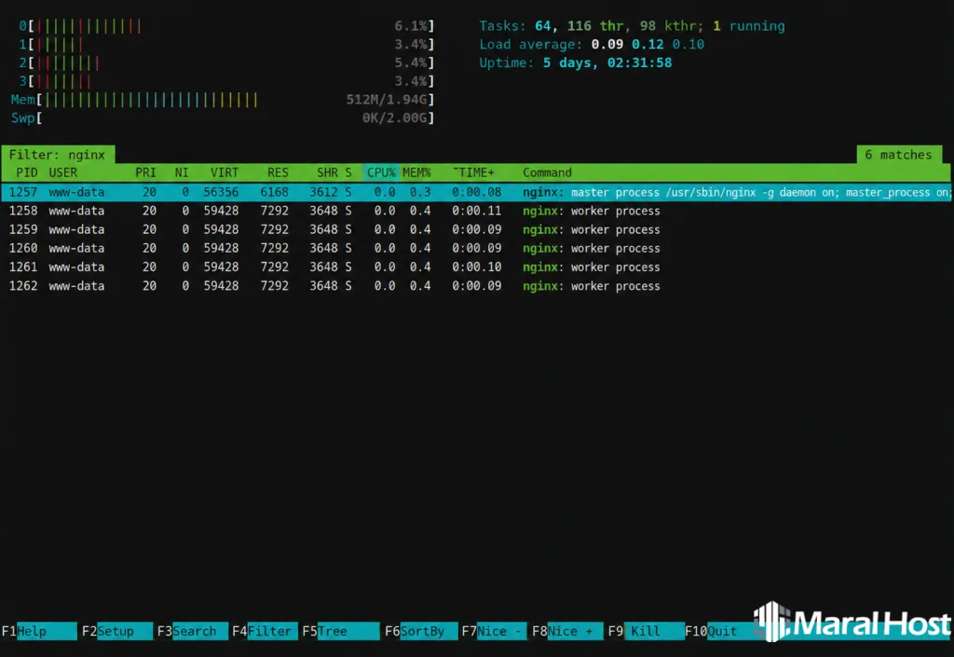Open F2 Setup screen

(116, 632)
